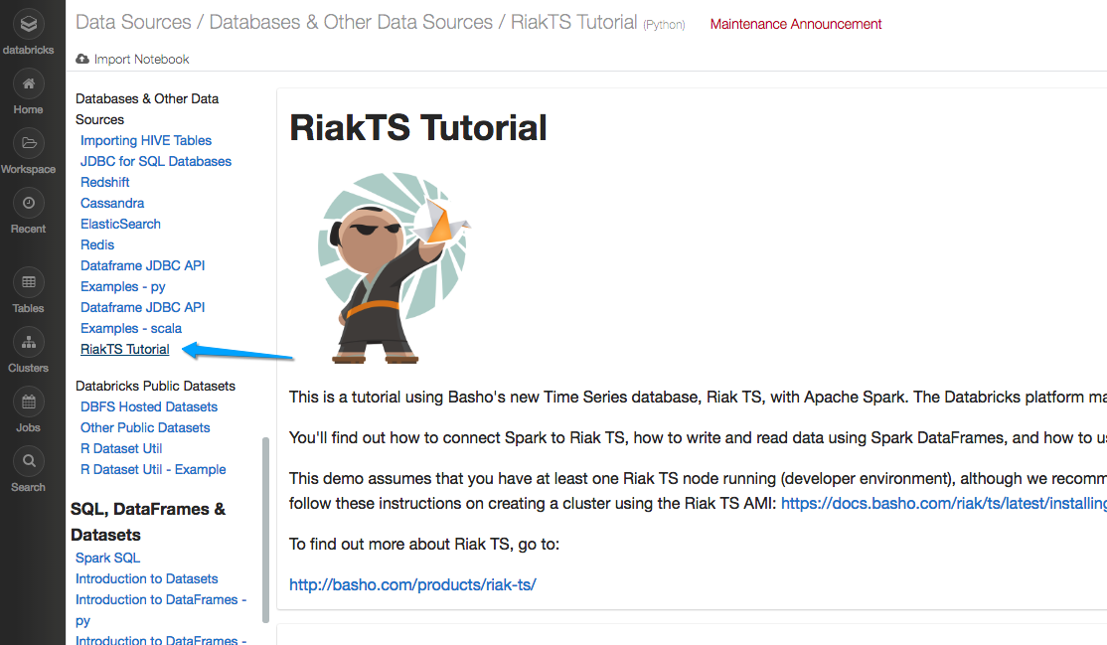
Task: Show Recent items clock icon
Action: [28, 204]
